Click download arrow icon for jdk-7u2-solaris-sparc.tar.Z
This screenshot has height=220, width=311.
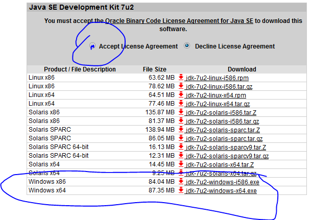click(x=181, y=130)
